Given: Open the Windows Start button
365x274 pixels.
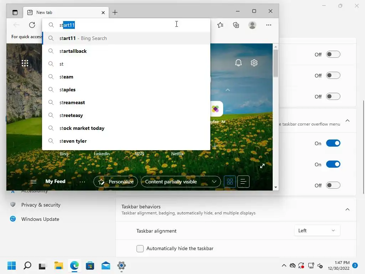Looking at the screenshot, I should coord(11,265).
